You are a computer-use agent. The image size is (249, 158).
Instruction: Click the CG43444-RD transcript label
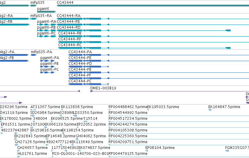[x=68, y=27]
